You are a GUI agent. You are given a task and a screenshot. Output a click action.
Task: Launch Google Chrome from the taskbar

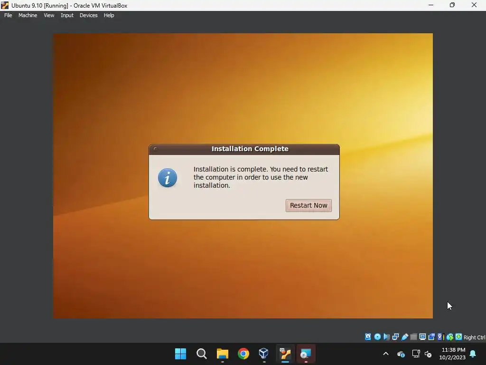pyautogui.click(x=243, y=354)
